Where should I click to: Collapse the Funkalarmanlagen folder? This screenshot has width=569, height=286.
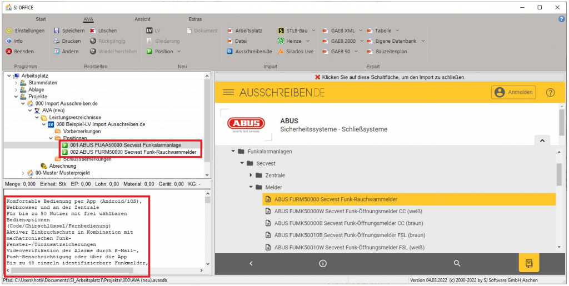tap(232, 152)
